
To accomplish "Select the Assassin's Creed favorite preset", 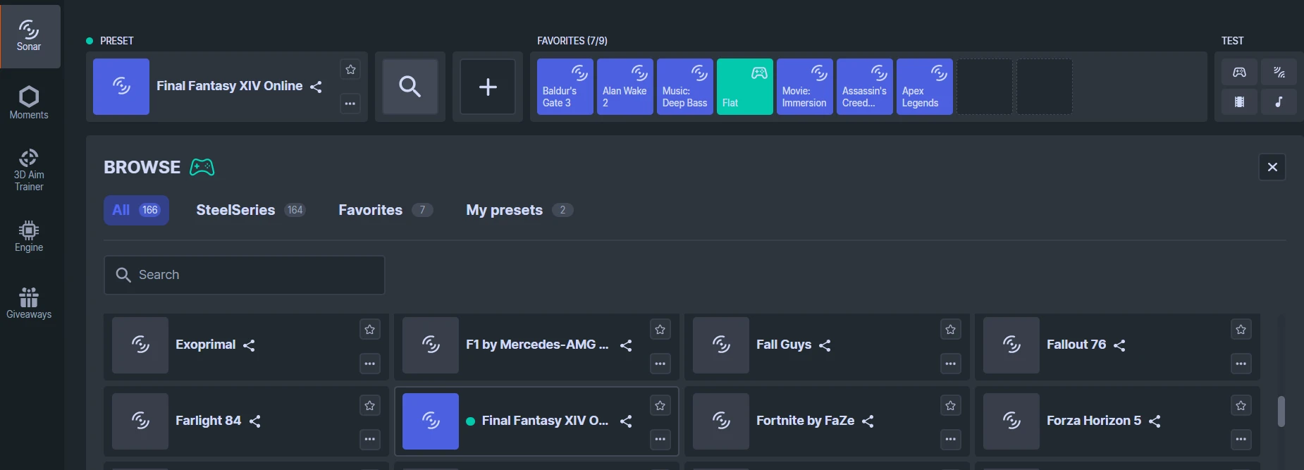I will (865, 87).
